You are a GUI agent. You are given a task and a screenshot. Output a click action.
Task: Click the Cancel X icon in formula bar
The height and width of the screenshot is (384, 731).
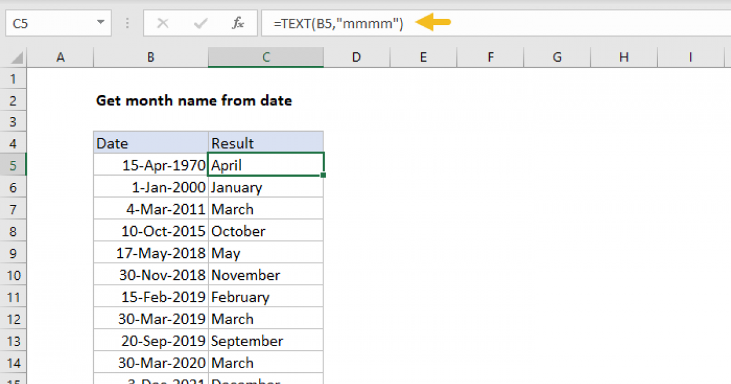click(163, 24)
